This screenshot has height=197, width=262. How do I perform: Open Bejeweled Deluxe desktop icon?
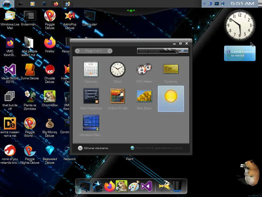(x=50, y=155)
